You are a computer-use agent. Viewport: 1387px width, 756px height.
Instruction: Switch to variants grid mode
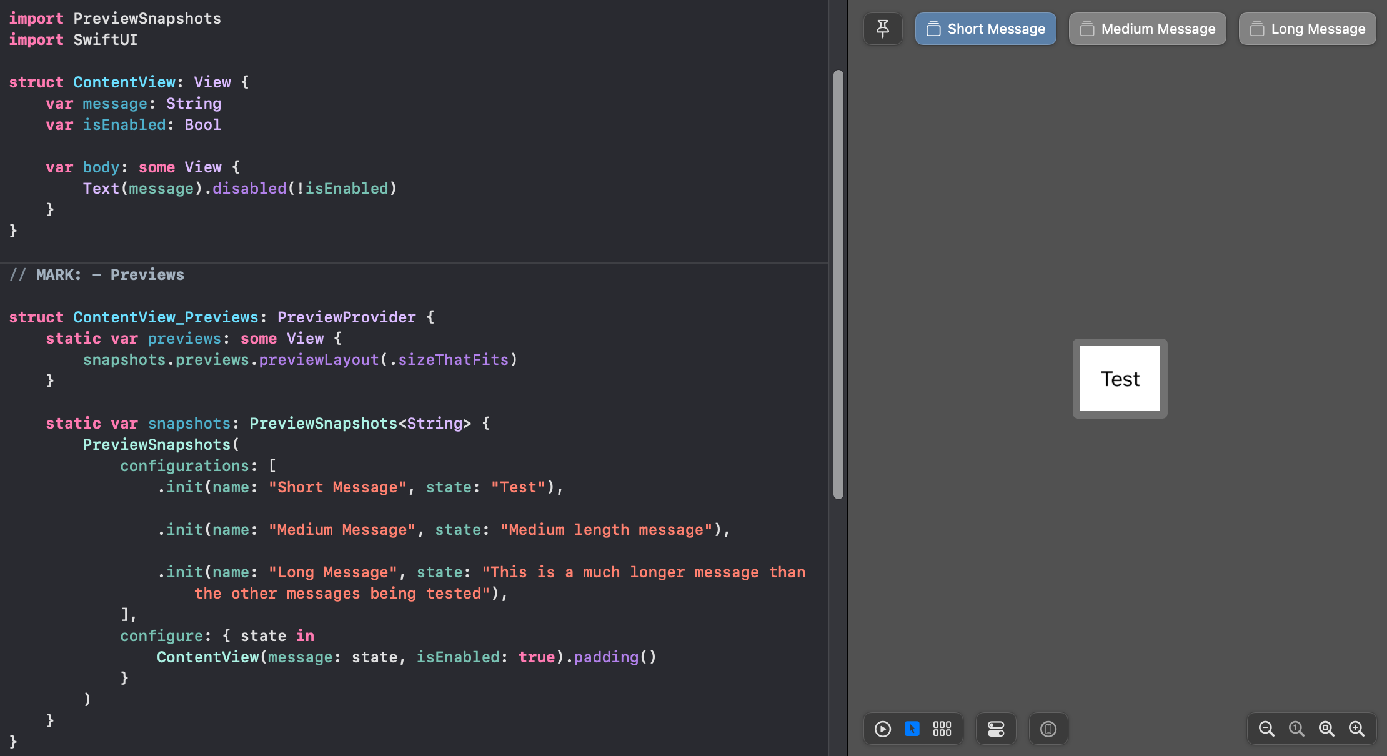click(x=942, y=729)
